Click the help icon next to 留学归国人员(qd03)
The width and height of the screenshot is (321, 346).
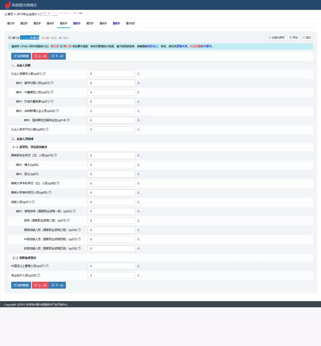[52, 83]
